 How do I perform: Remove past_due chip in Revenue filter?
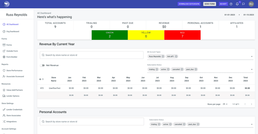(x=196, y=69)
